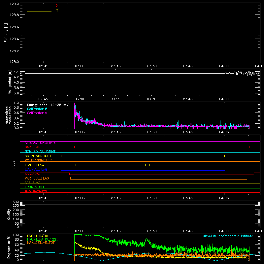Click the "Normalized modulation" axis title
This screenshot has height=264, width=264.
tap(8, 115)
